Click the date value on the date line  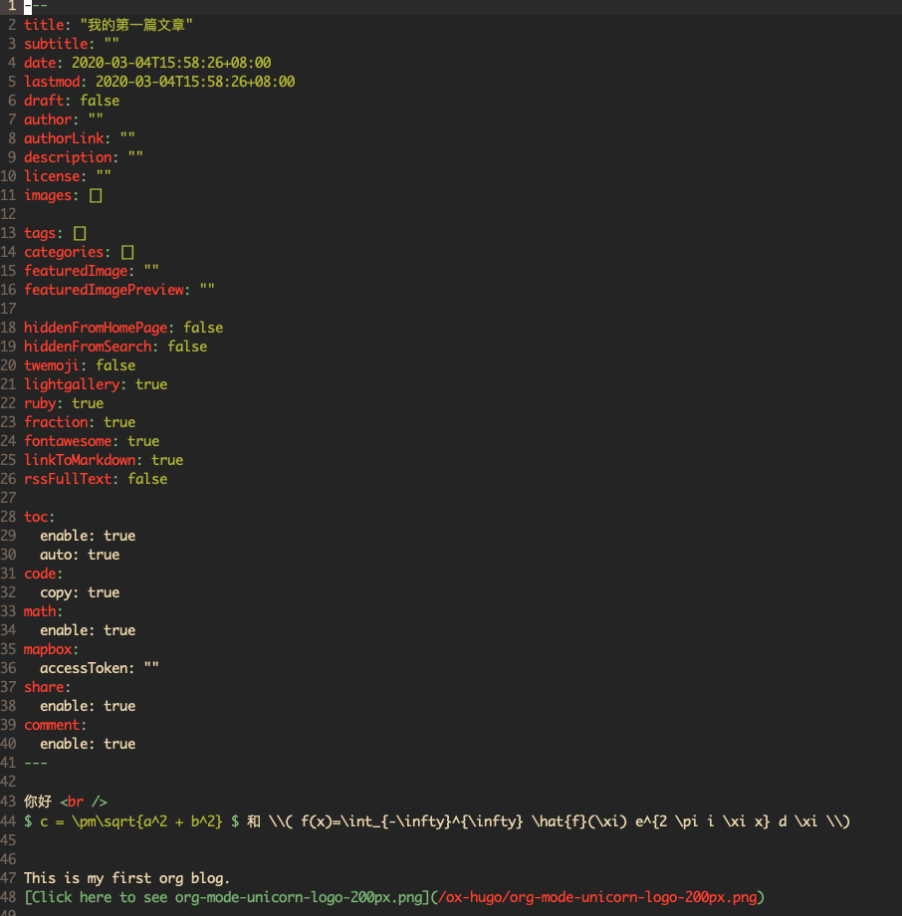tap(171, 63)
